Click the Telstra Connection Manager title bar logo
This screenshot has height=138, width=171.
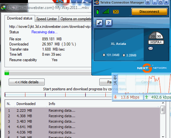96,2
